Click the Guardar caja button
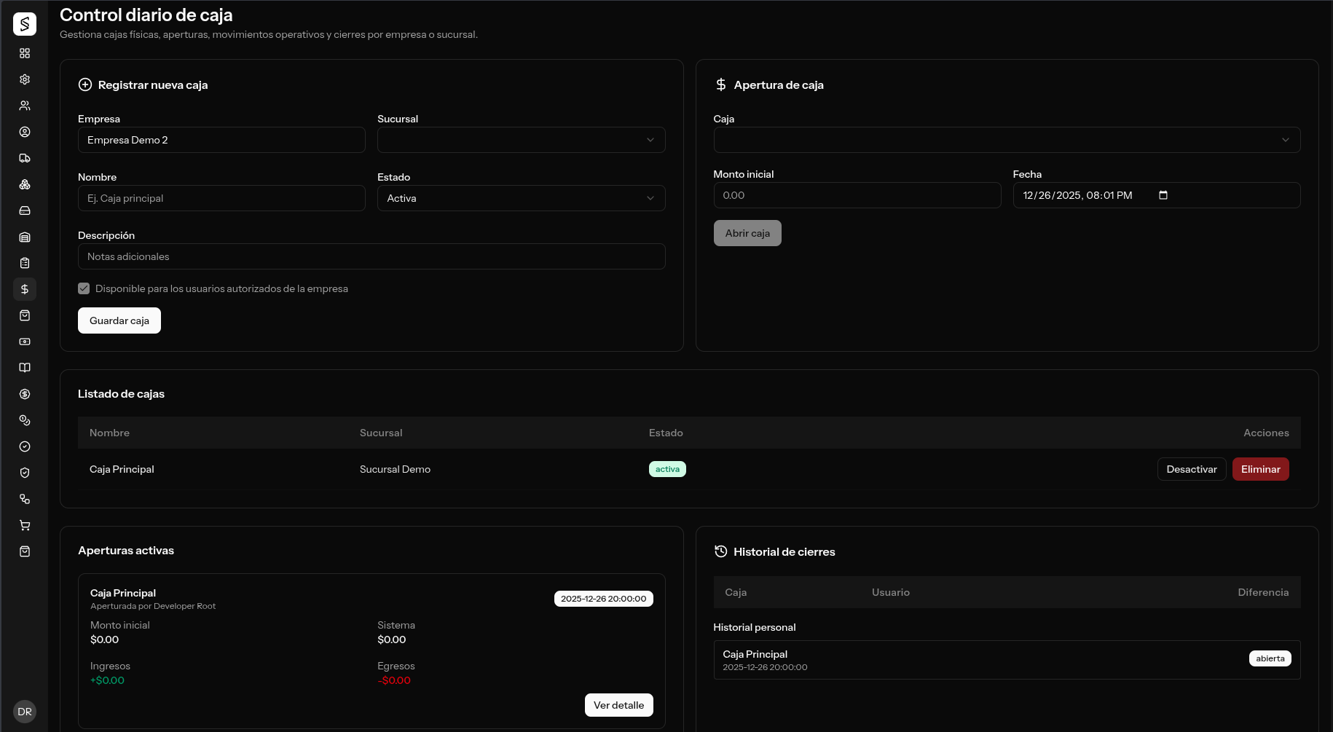Viewport: 1333px width, 732px height. click(119, 320)
